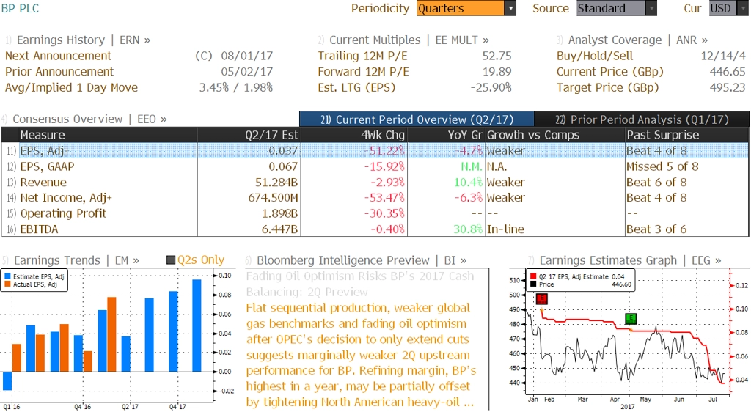Click the red E earnings marker
Image resolution: width=751 pixels, height=412 pixels.
tap(541, 299)
